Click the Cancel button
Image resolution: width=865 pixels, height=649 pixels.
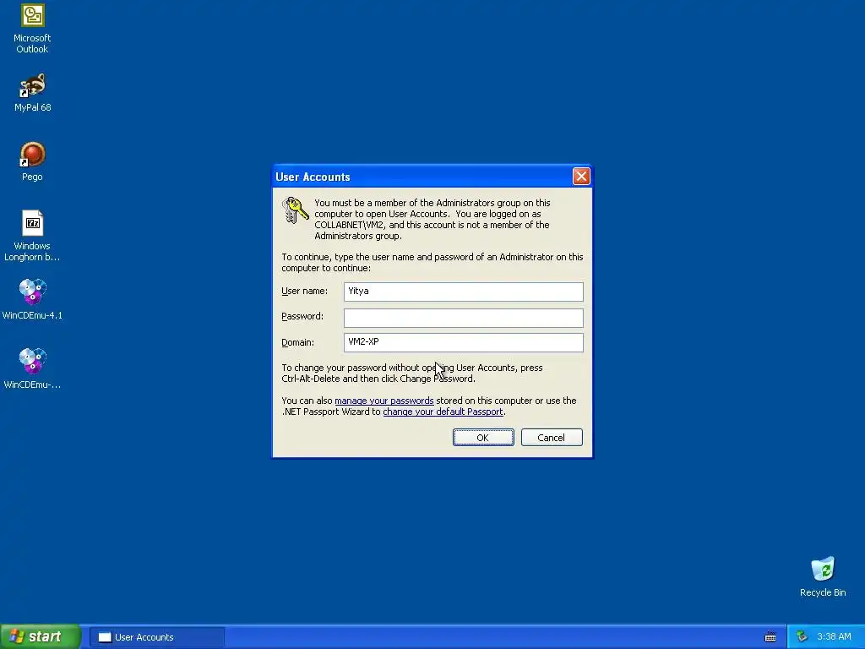pos(552,438)
